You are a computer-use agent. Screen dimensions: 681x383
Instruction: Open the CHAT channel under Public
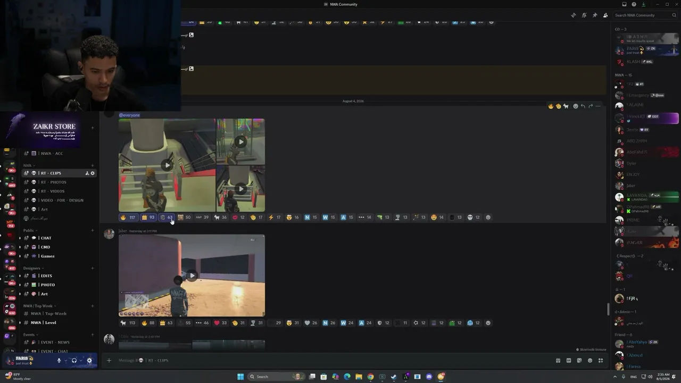59,238
